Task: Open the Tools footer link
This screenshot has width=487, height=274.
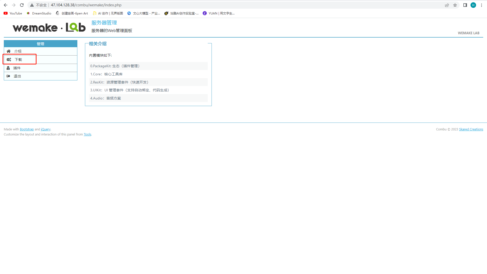Action: point(88,134)
